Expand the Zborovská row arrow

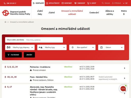click(125, 93)
